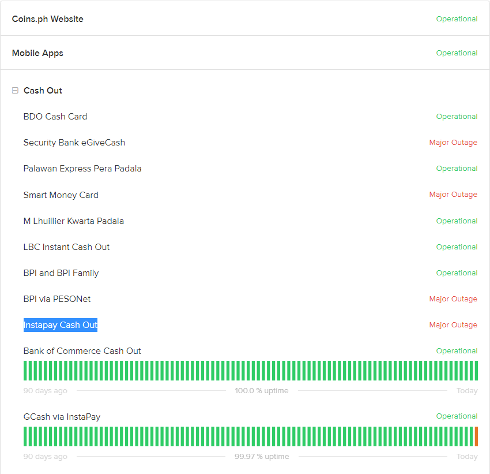Screen dimensions: 490x474
Task: Click the highlighted Instapay Cash Out label
Action: (61, 325)
